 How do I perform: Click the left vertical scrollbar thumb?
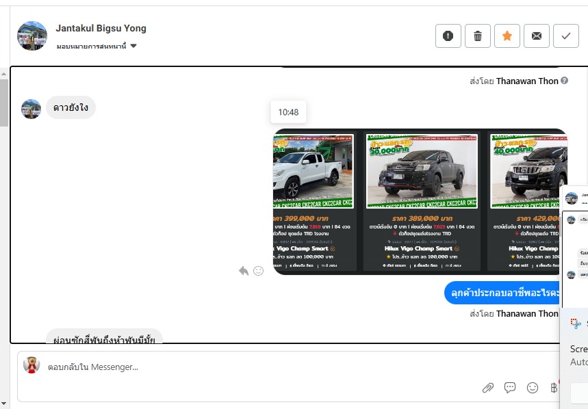pyautogui.click(x=3, y=103)
